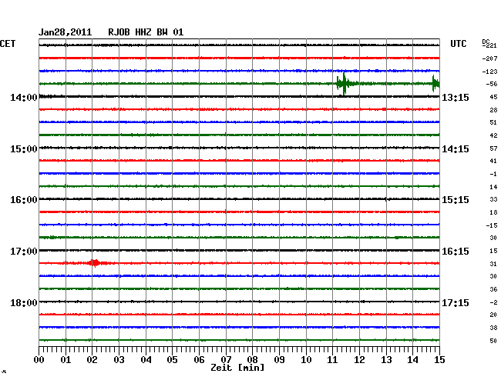
Task: Click the 17:00 CET row label
Action: [24, 252]
